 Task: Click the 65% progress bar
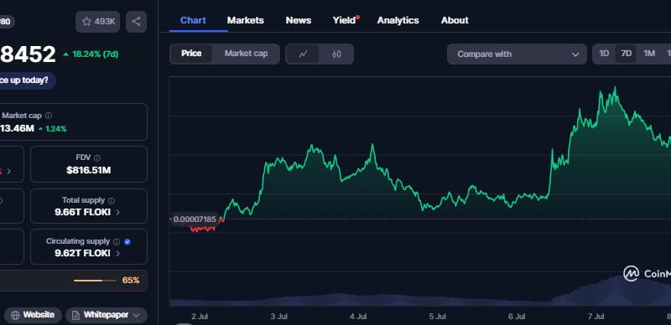pos(95,281)
